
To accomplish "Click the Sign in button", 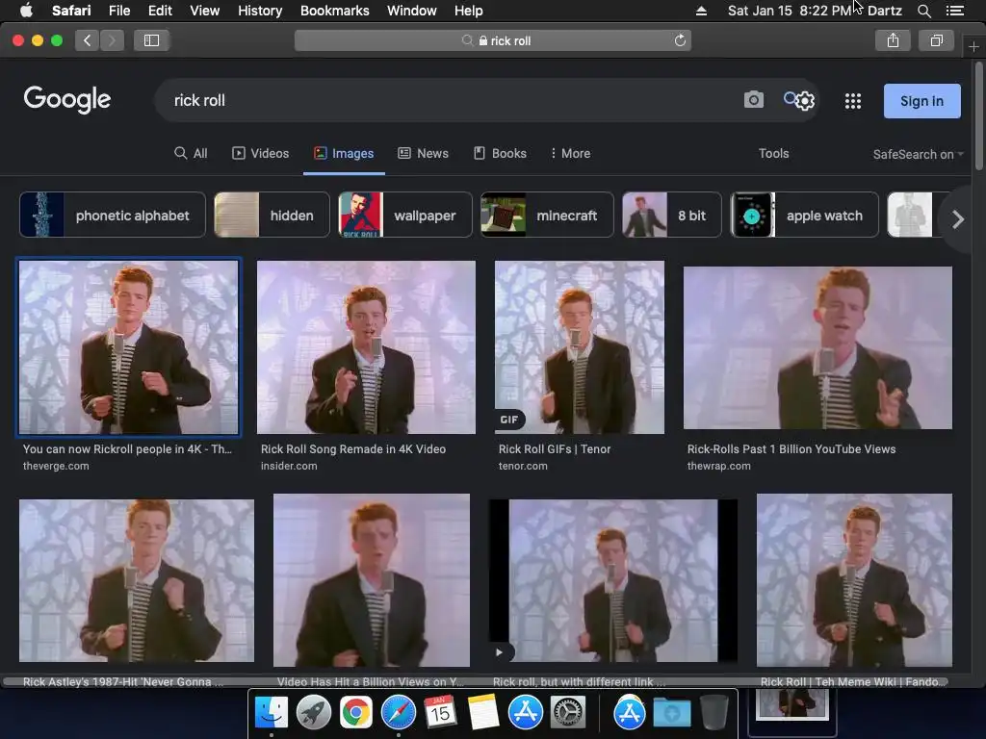I will [921, 101].
